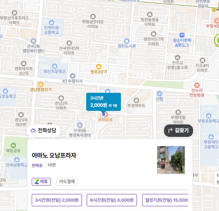Choose the 6시간권(전일) 3,000원 ticket
This screenshot has height=211, width=219.
click(x=112, y=200)
